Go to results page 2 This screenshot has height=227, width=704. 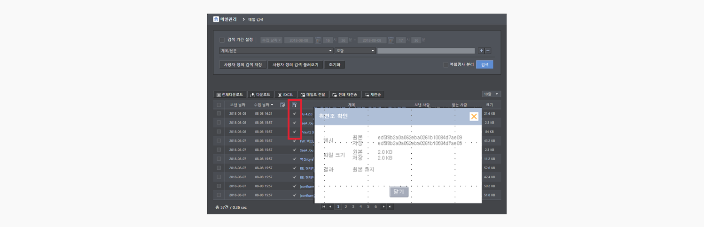click(x=345, y=206)
